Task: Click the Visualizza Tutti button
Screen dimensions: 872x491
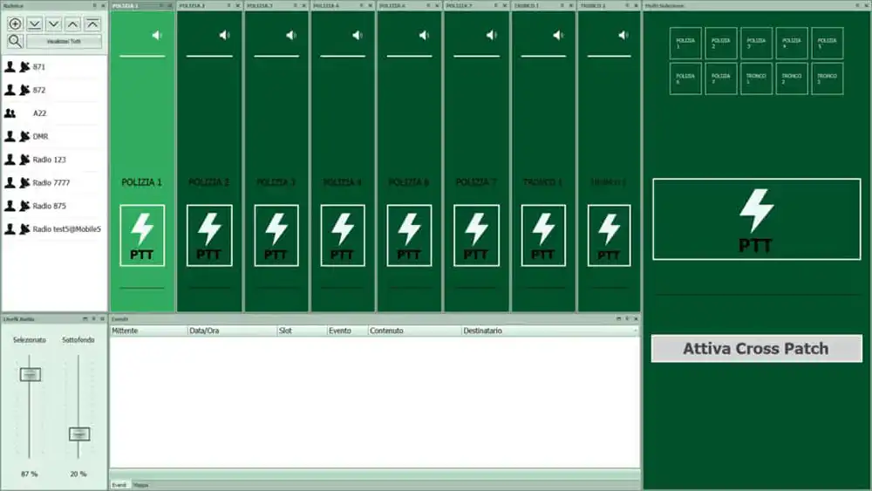Action: pyautogui.click(x=64, y=41)
